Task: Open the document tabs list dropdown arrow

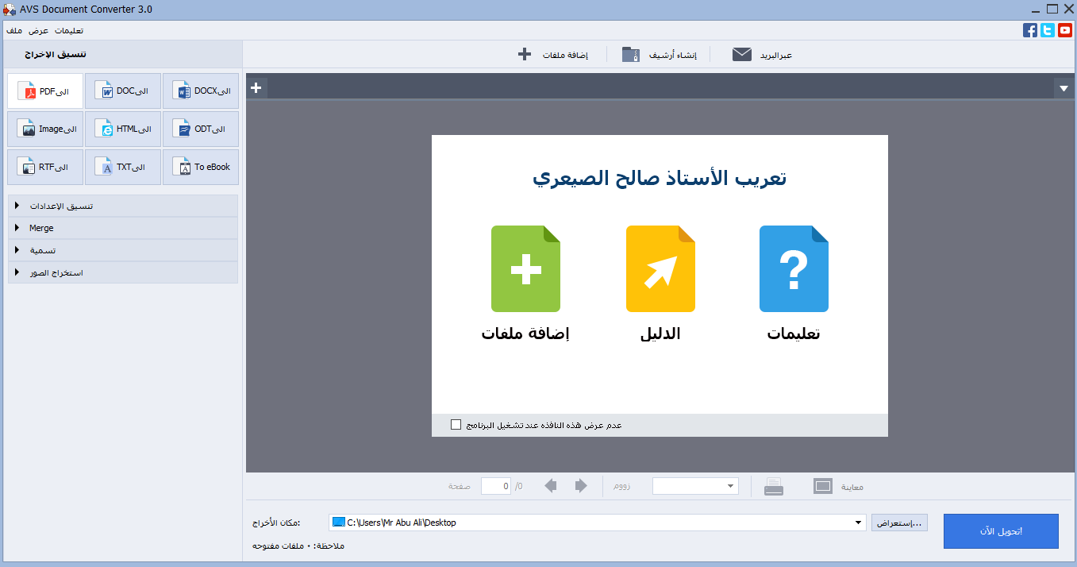Action: tap(1064, 88)
